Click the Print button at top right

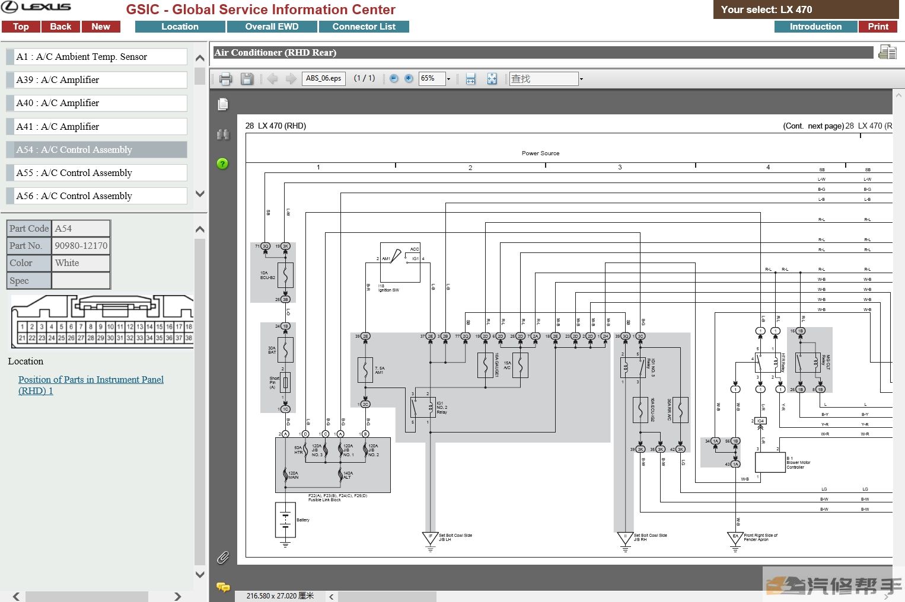878,27
